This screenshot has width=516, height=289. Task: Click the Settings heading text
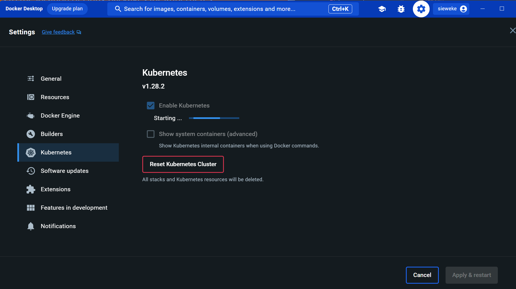pos(22,32)
